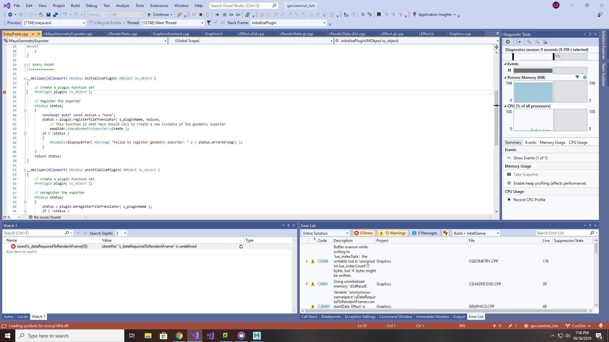Toggle auto-hide pin on Watch 1 panel

pyautogui.click(x=288, y=226)
